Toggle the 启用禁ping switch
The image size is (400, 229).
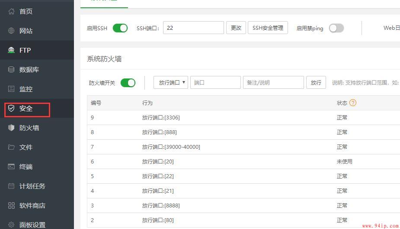[336, 28]
